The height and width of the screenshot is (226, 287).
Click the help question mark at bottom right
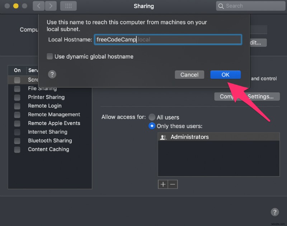275,212
